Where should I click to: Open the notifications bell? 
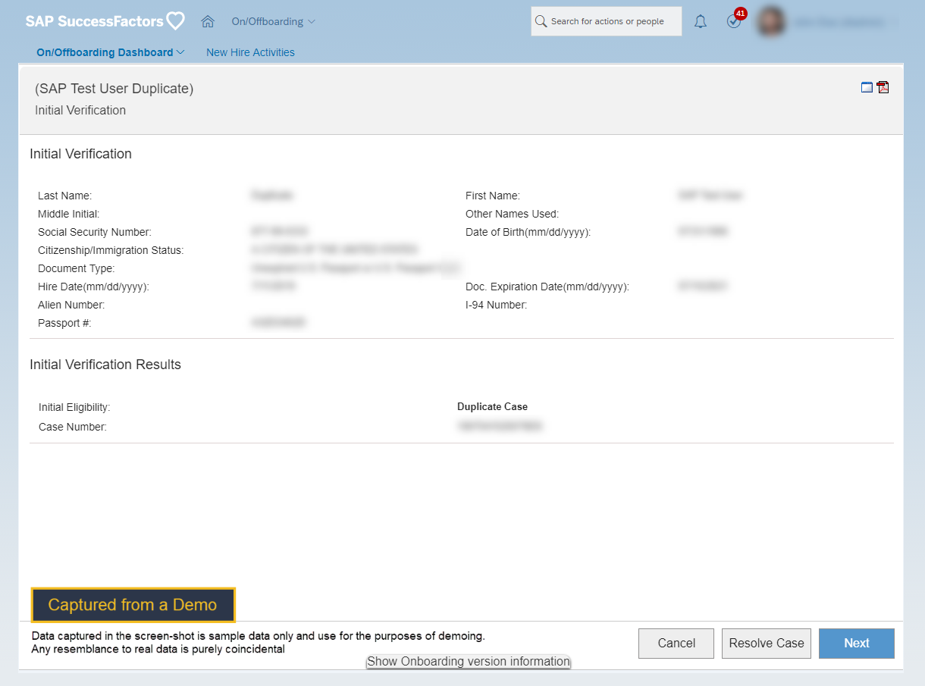(x=701, y=22)
